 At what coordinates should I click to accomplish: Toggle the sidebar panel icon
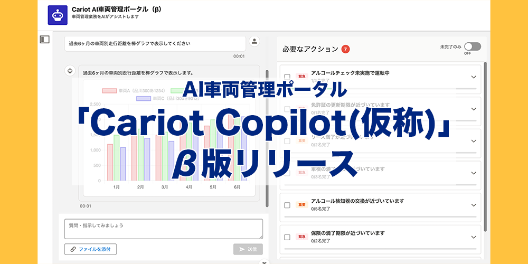tap(44, 40)
